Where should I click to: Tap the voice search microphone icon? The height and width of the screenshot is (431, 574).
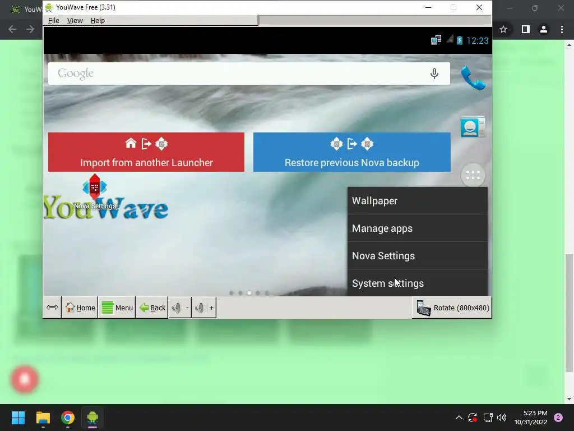point(434,74)
